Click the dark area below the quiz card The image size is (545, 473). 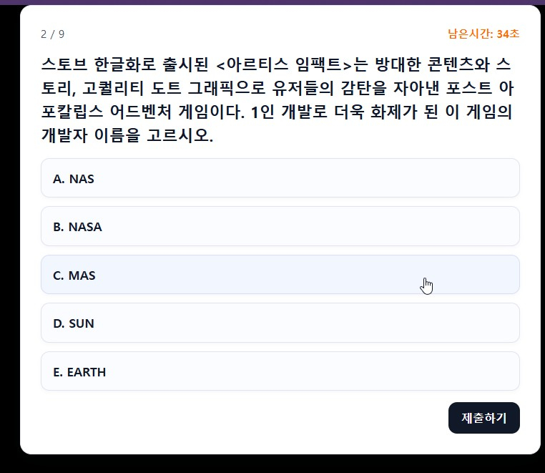pyautogui.click(x=272, y=464)
